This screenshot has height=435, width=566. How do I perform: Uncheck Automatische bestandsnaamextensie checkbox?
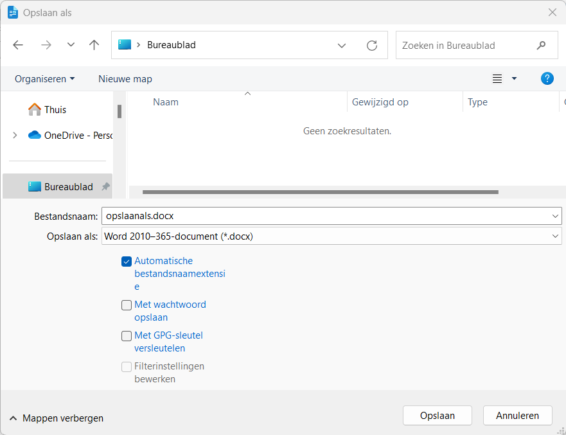point(127,262)
